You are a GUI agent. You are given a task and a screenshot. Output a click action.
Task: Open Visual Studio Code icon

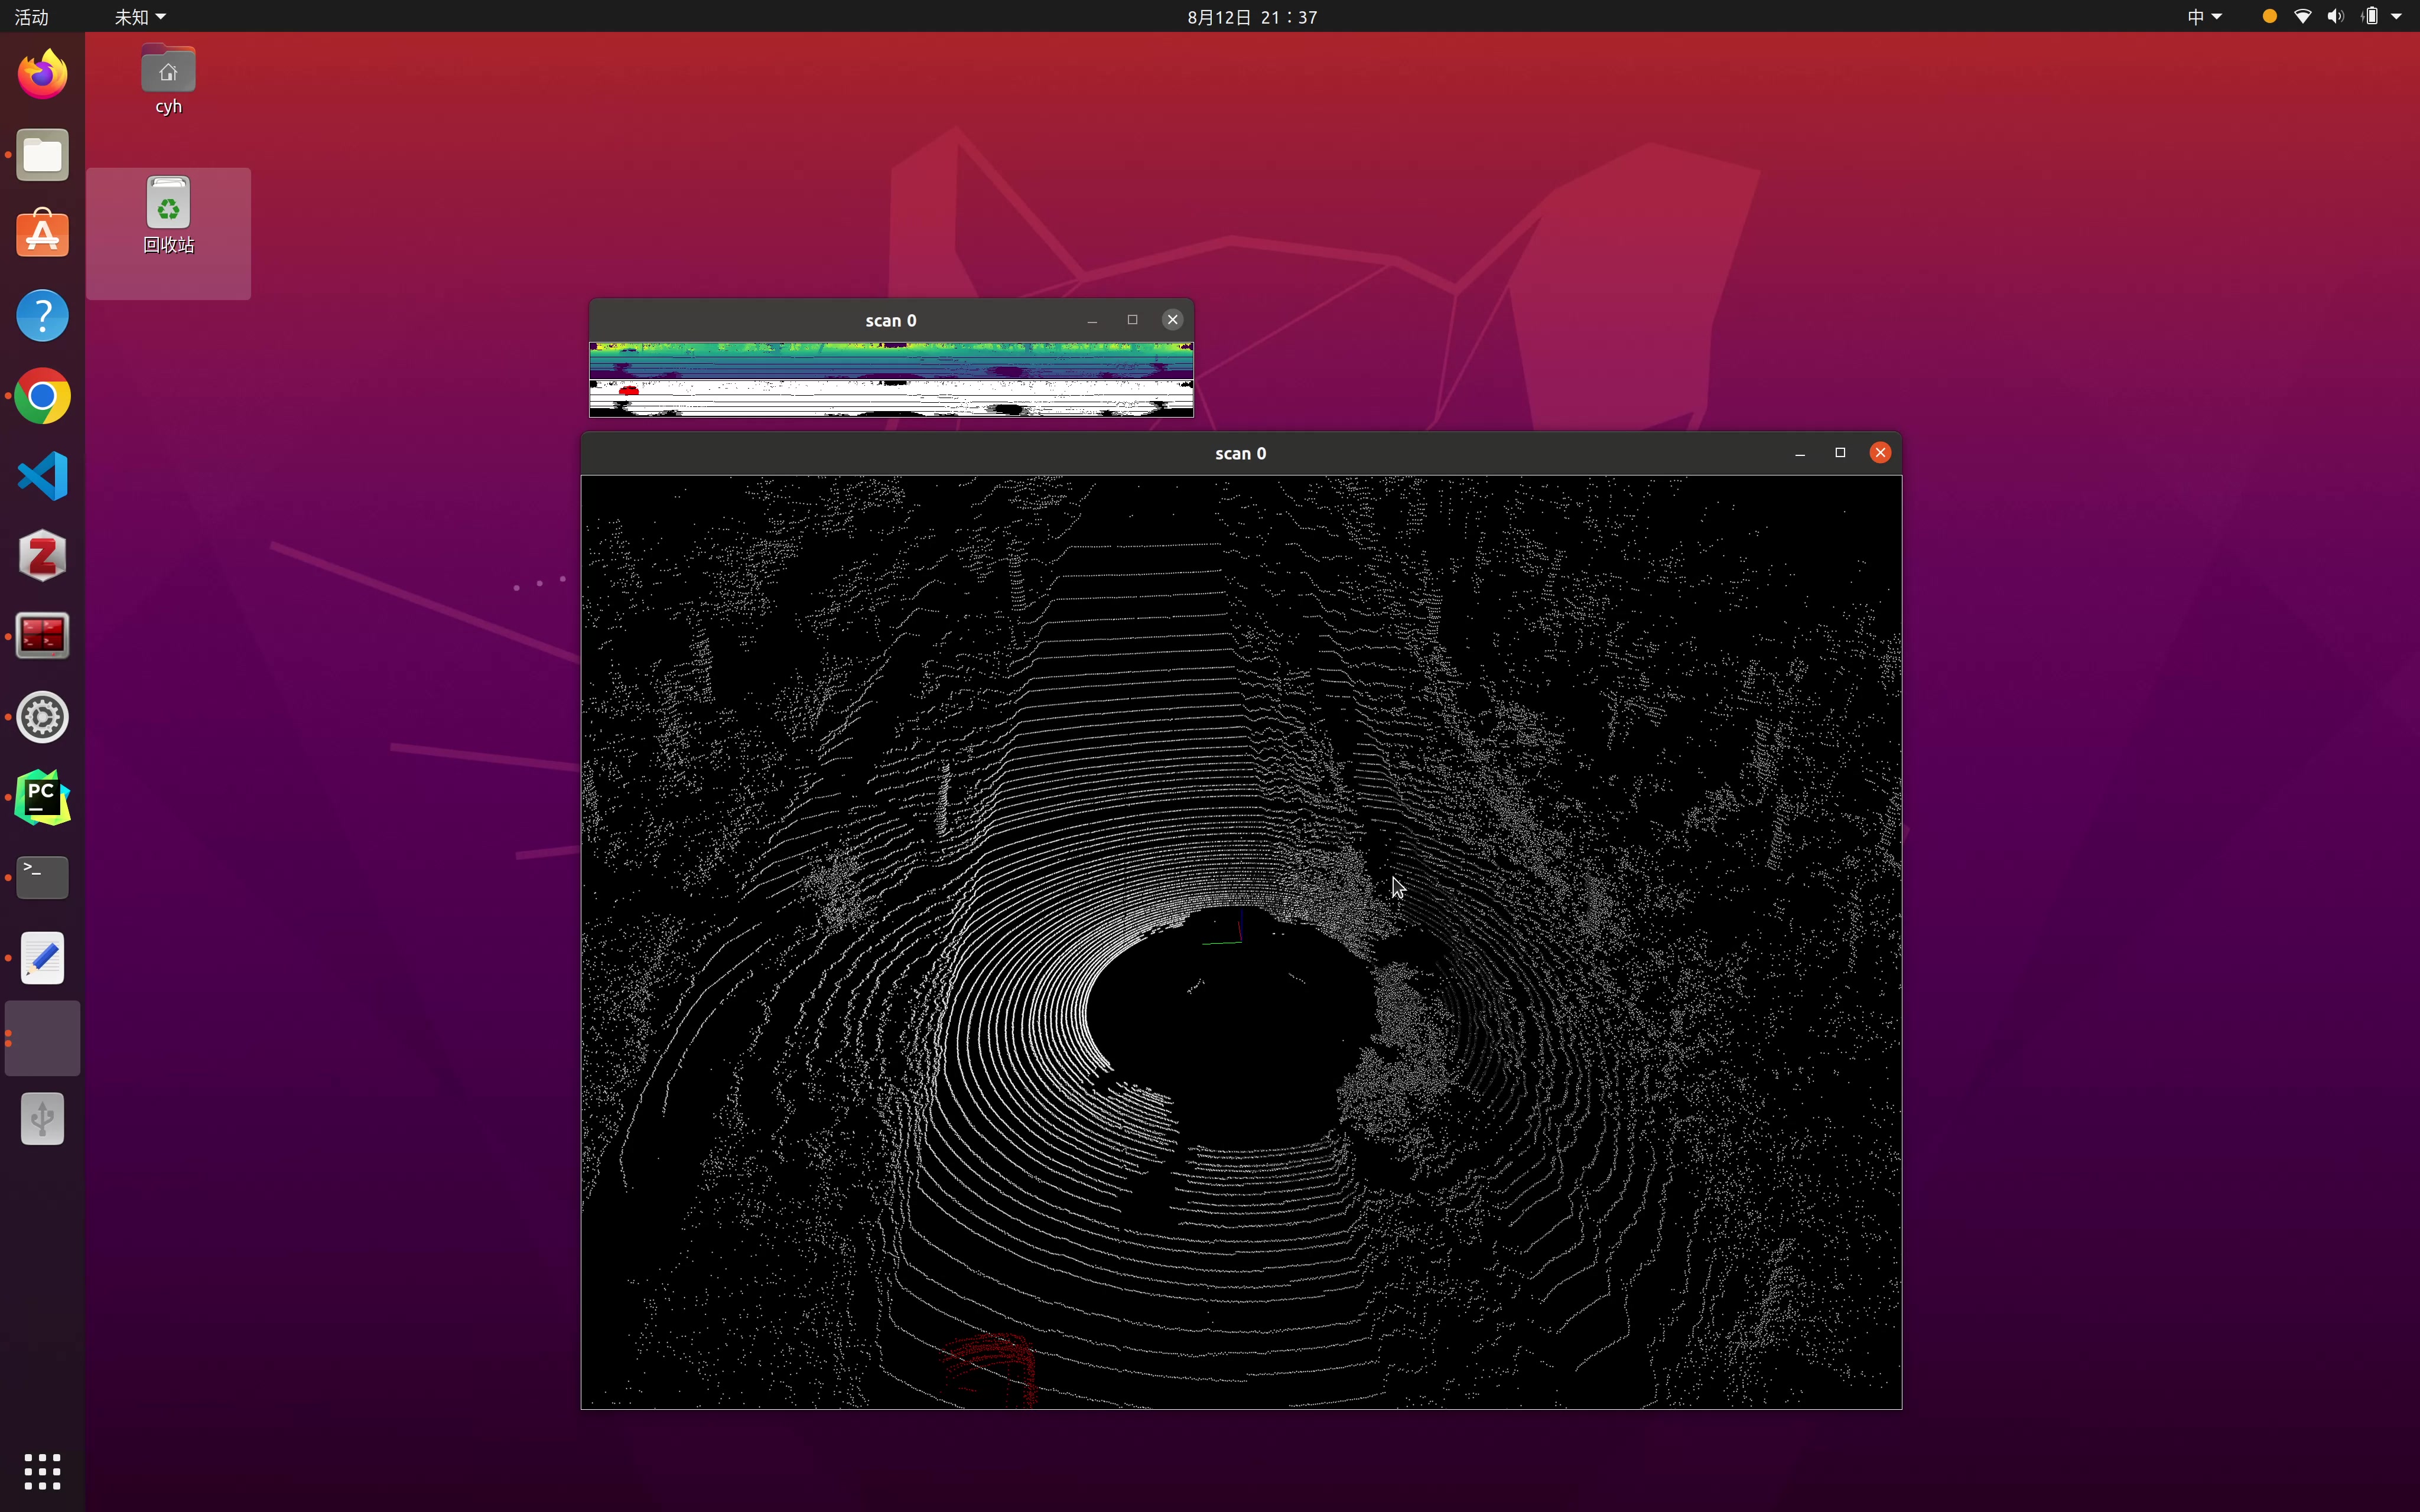[x=42, y=476]
